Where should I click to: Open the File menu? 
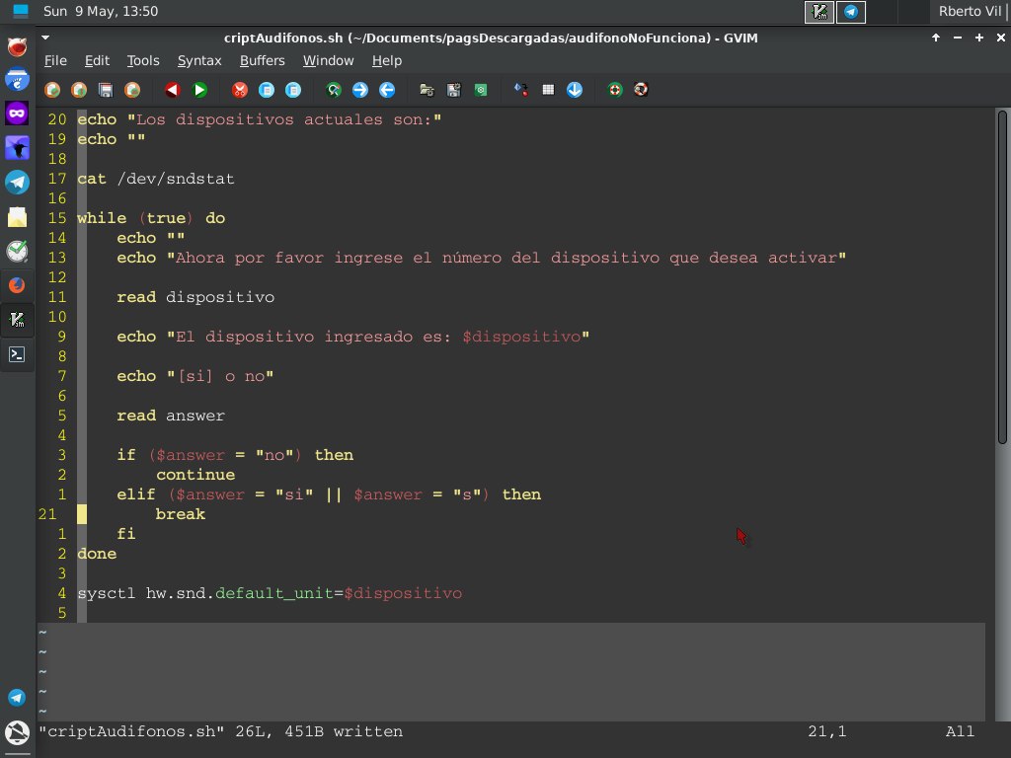point(55,60)
